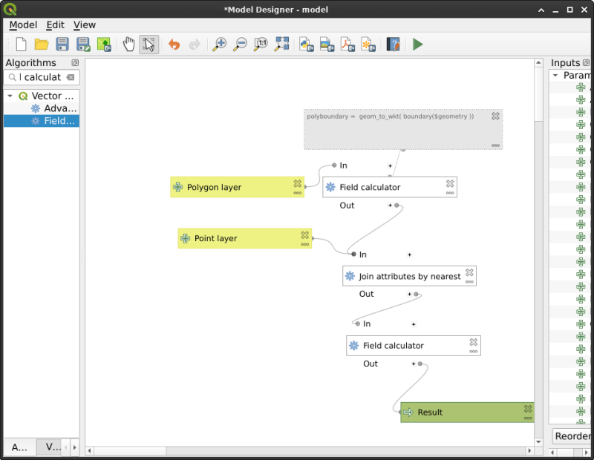
Task: Undo the last action with the orange arrow
Action: (x=174, y=45)
